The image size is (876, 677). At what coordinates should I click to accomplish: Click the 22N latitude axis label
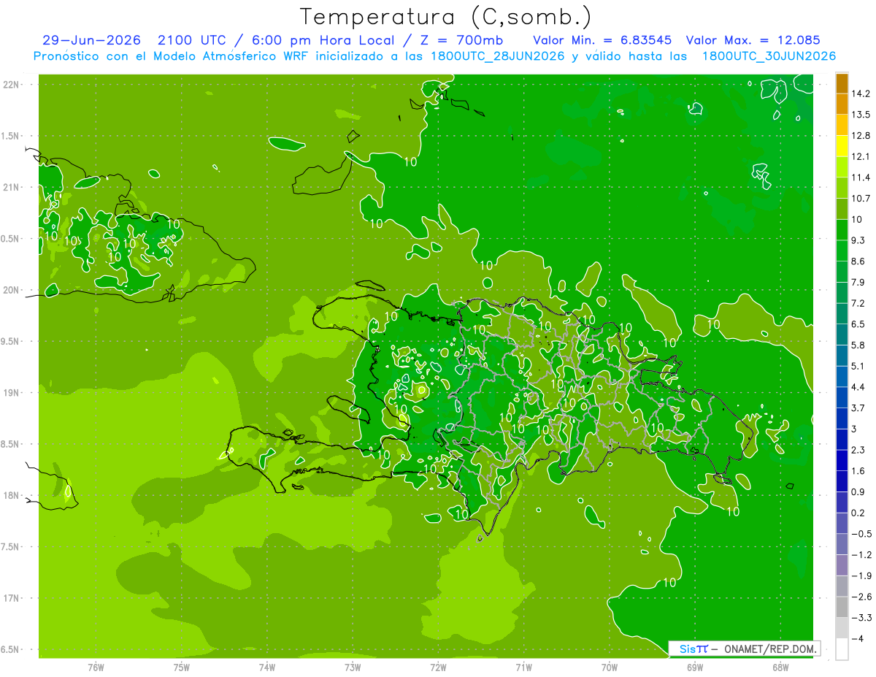pyautogui.click(x=11, y=85)
